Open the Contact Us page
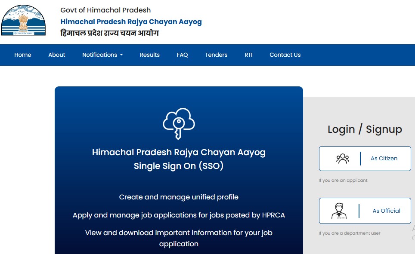The width and height of the screenshot is (415, 254). click(285, 55)
